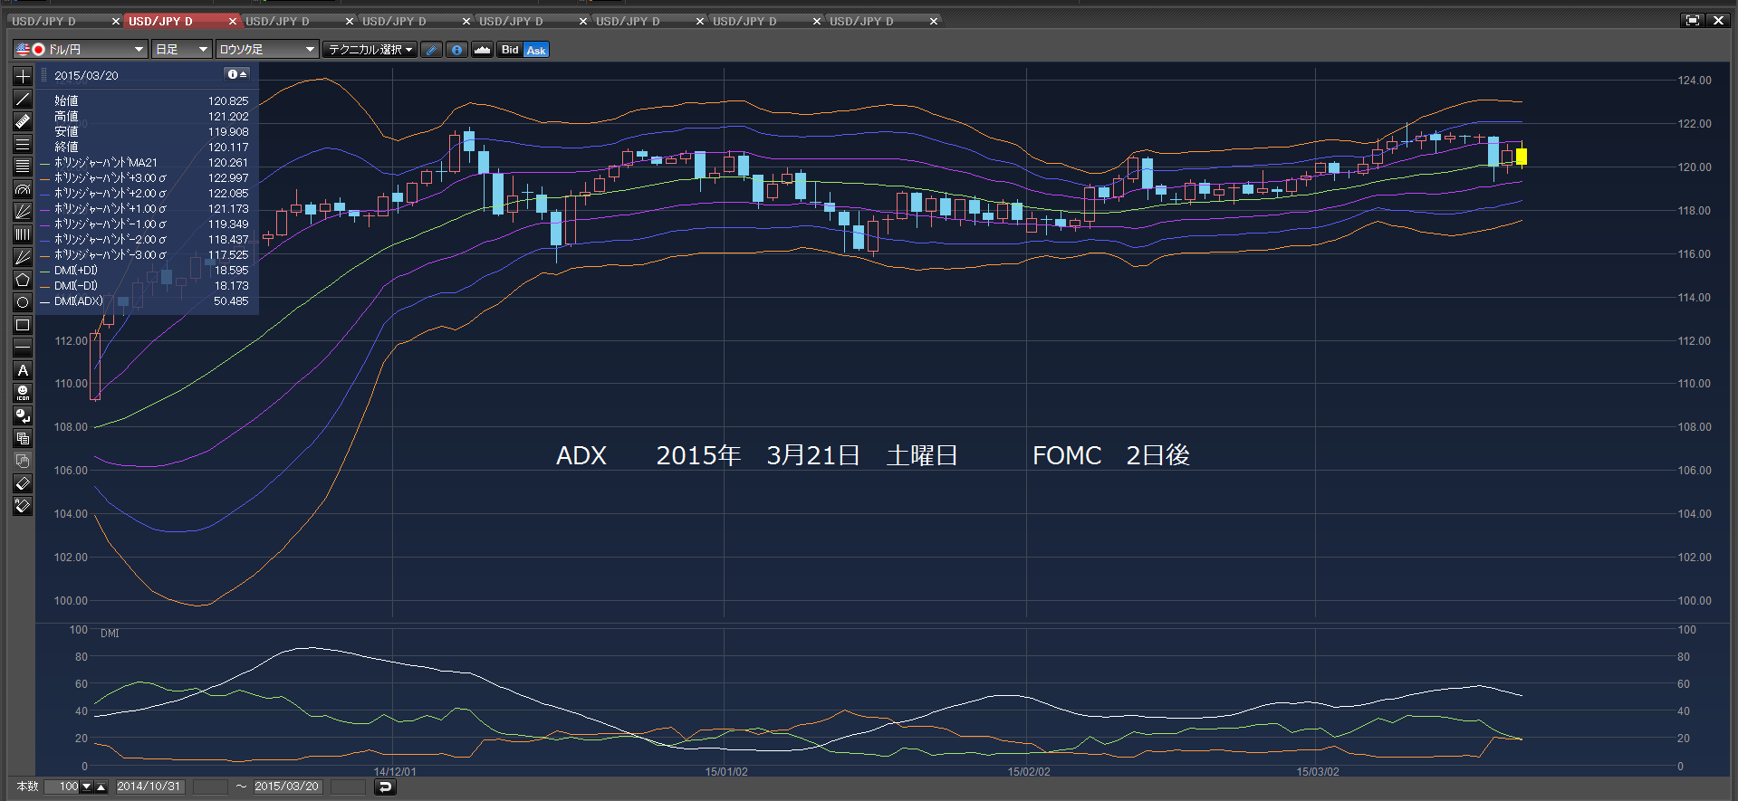
Task: Click the copy objects tool
Action: [x=23, y=438]
